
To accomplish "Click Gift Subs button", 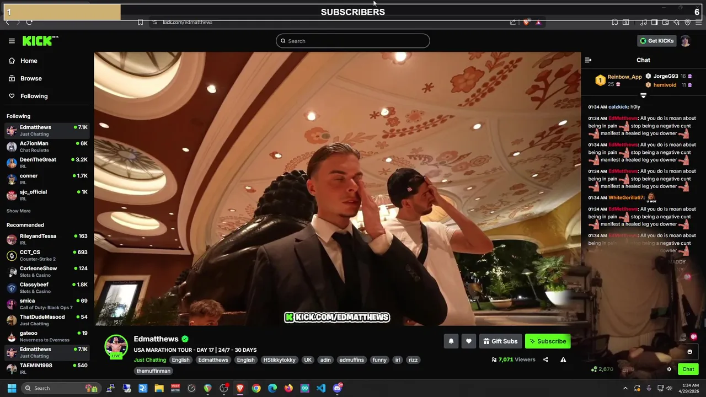I will (x=500, y=341).
